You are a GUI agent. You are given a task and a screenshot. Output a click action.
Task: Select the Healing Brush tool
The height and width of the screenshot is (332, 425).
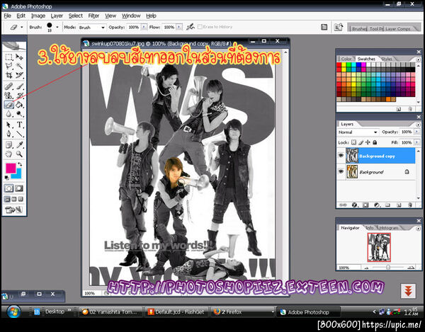(8, 86)
